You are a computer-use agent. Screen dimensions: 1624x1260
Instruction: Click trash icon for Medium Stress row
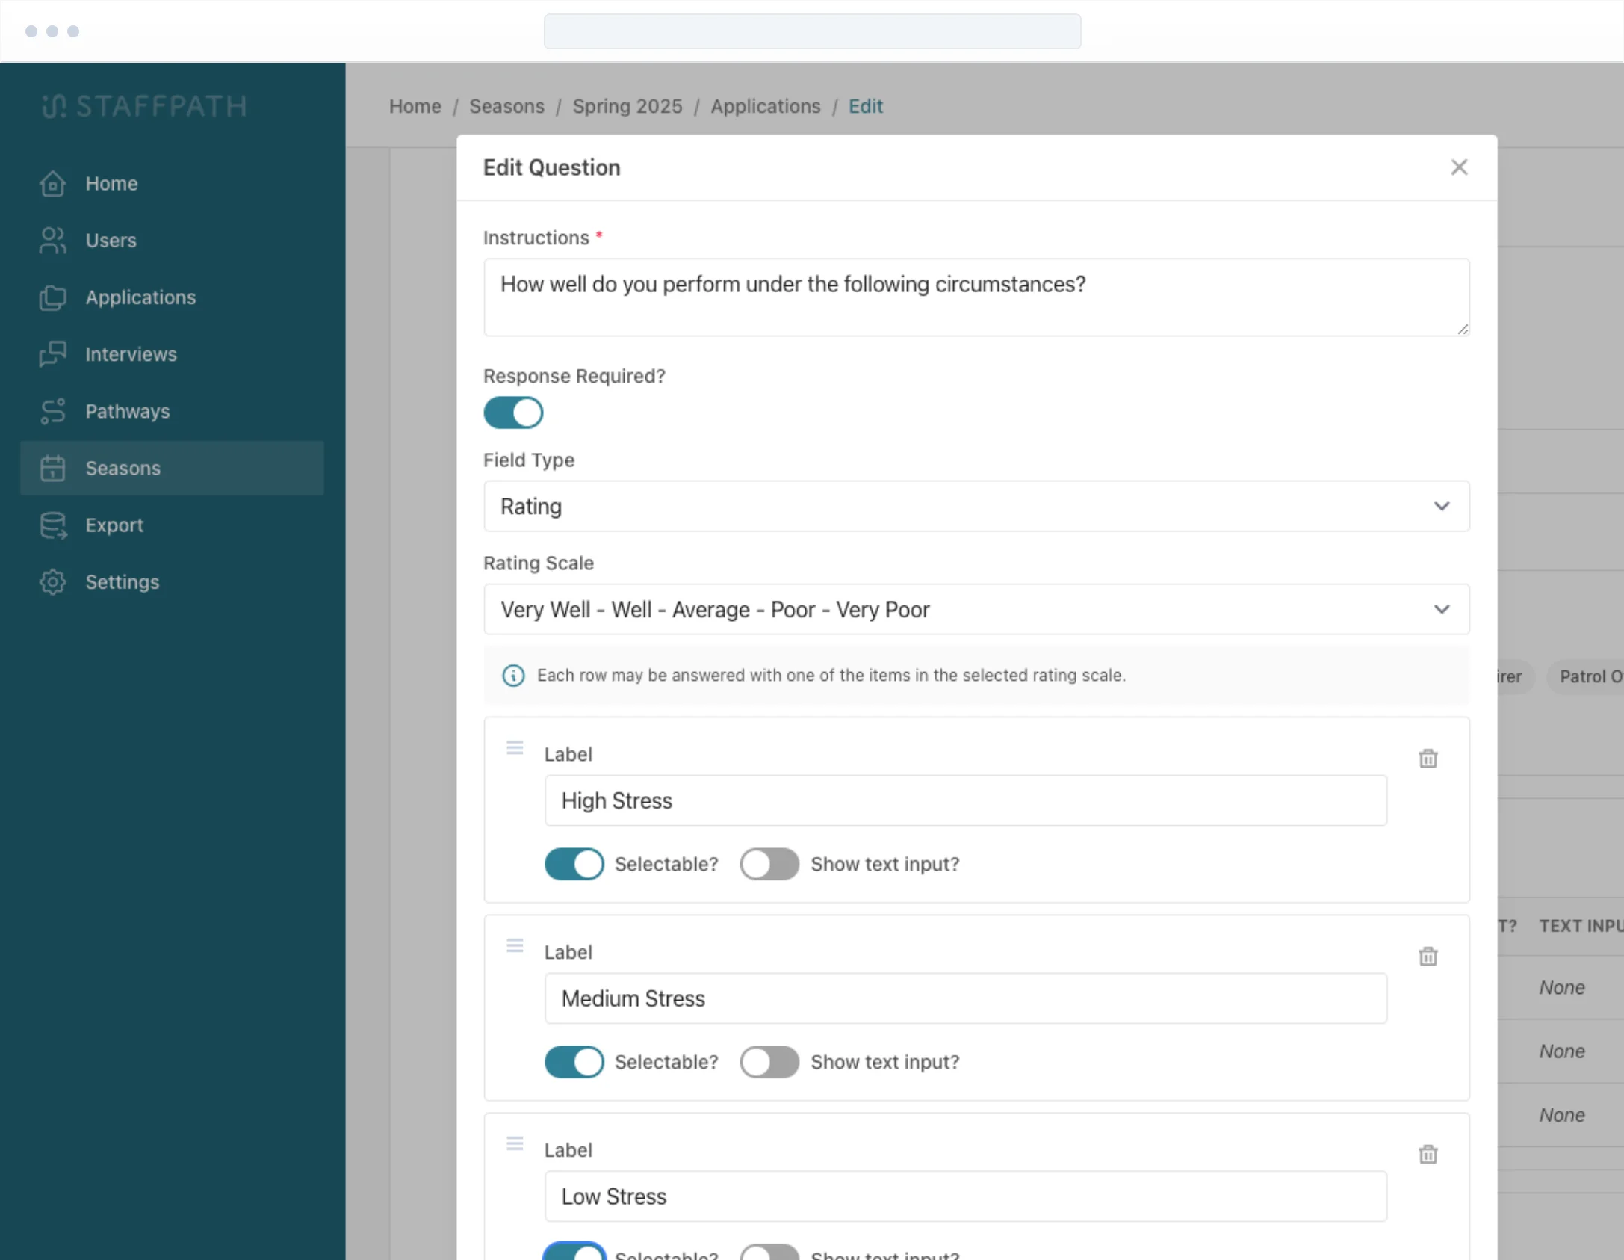[1428, 957]
